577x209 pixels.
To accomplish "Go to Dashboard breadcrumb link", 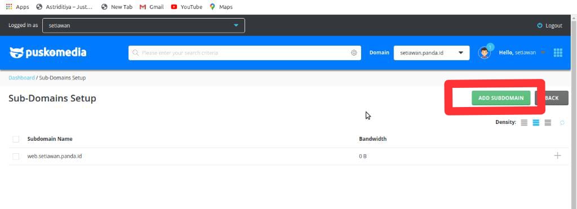I will coord(21,78).
